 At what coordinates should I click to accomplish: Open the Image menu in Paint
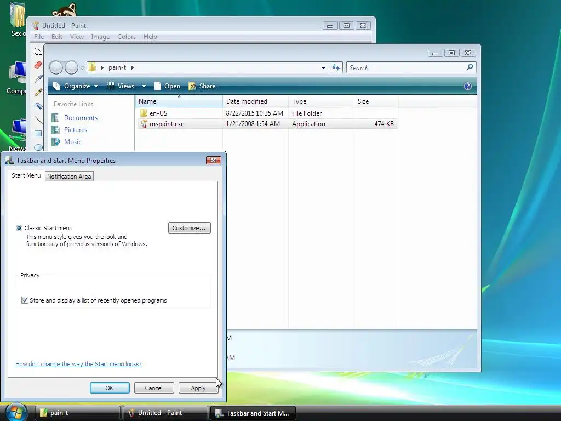(100, 37)
